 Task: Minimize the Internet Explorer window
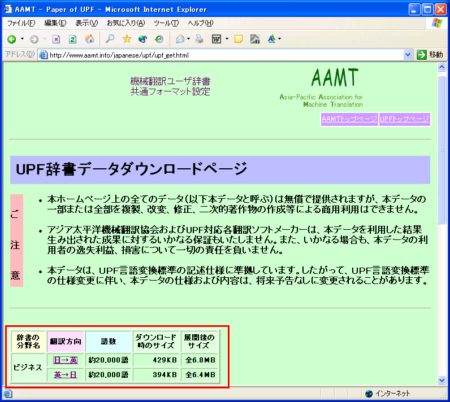[414, 10]
